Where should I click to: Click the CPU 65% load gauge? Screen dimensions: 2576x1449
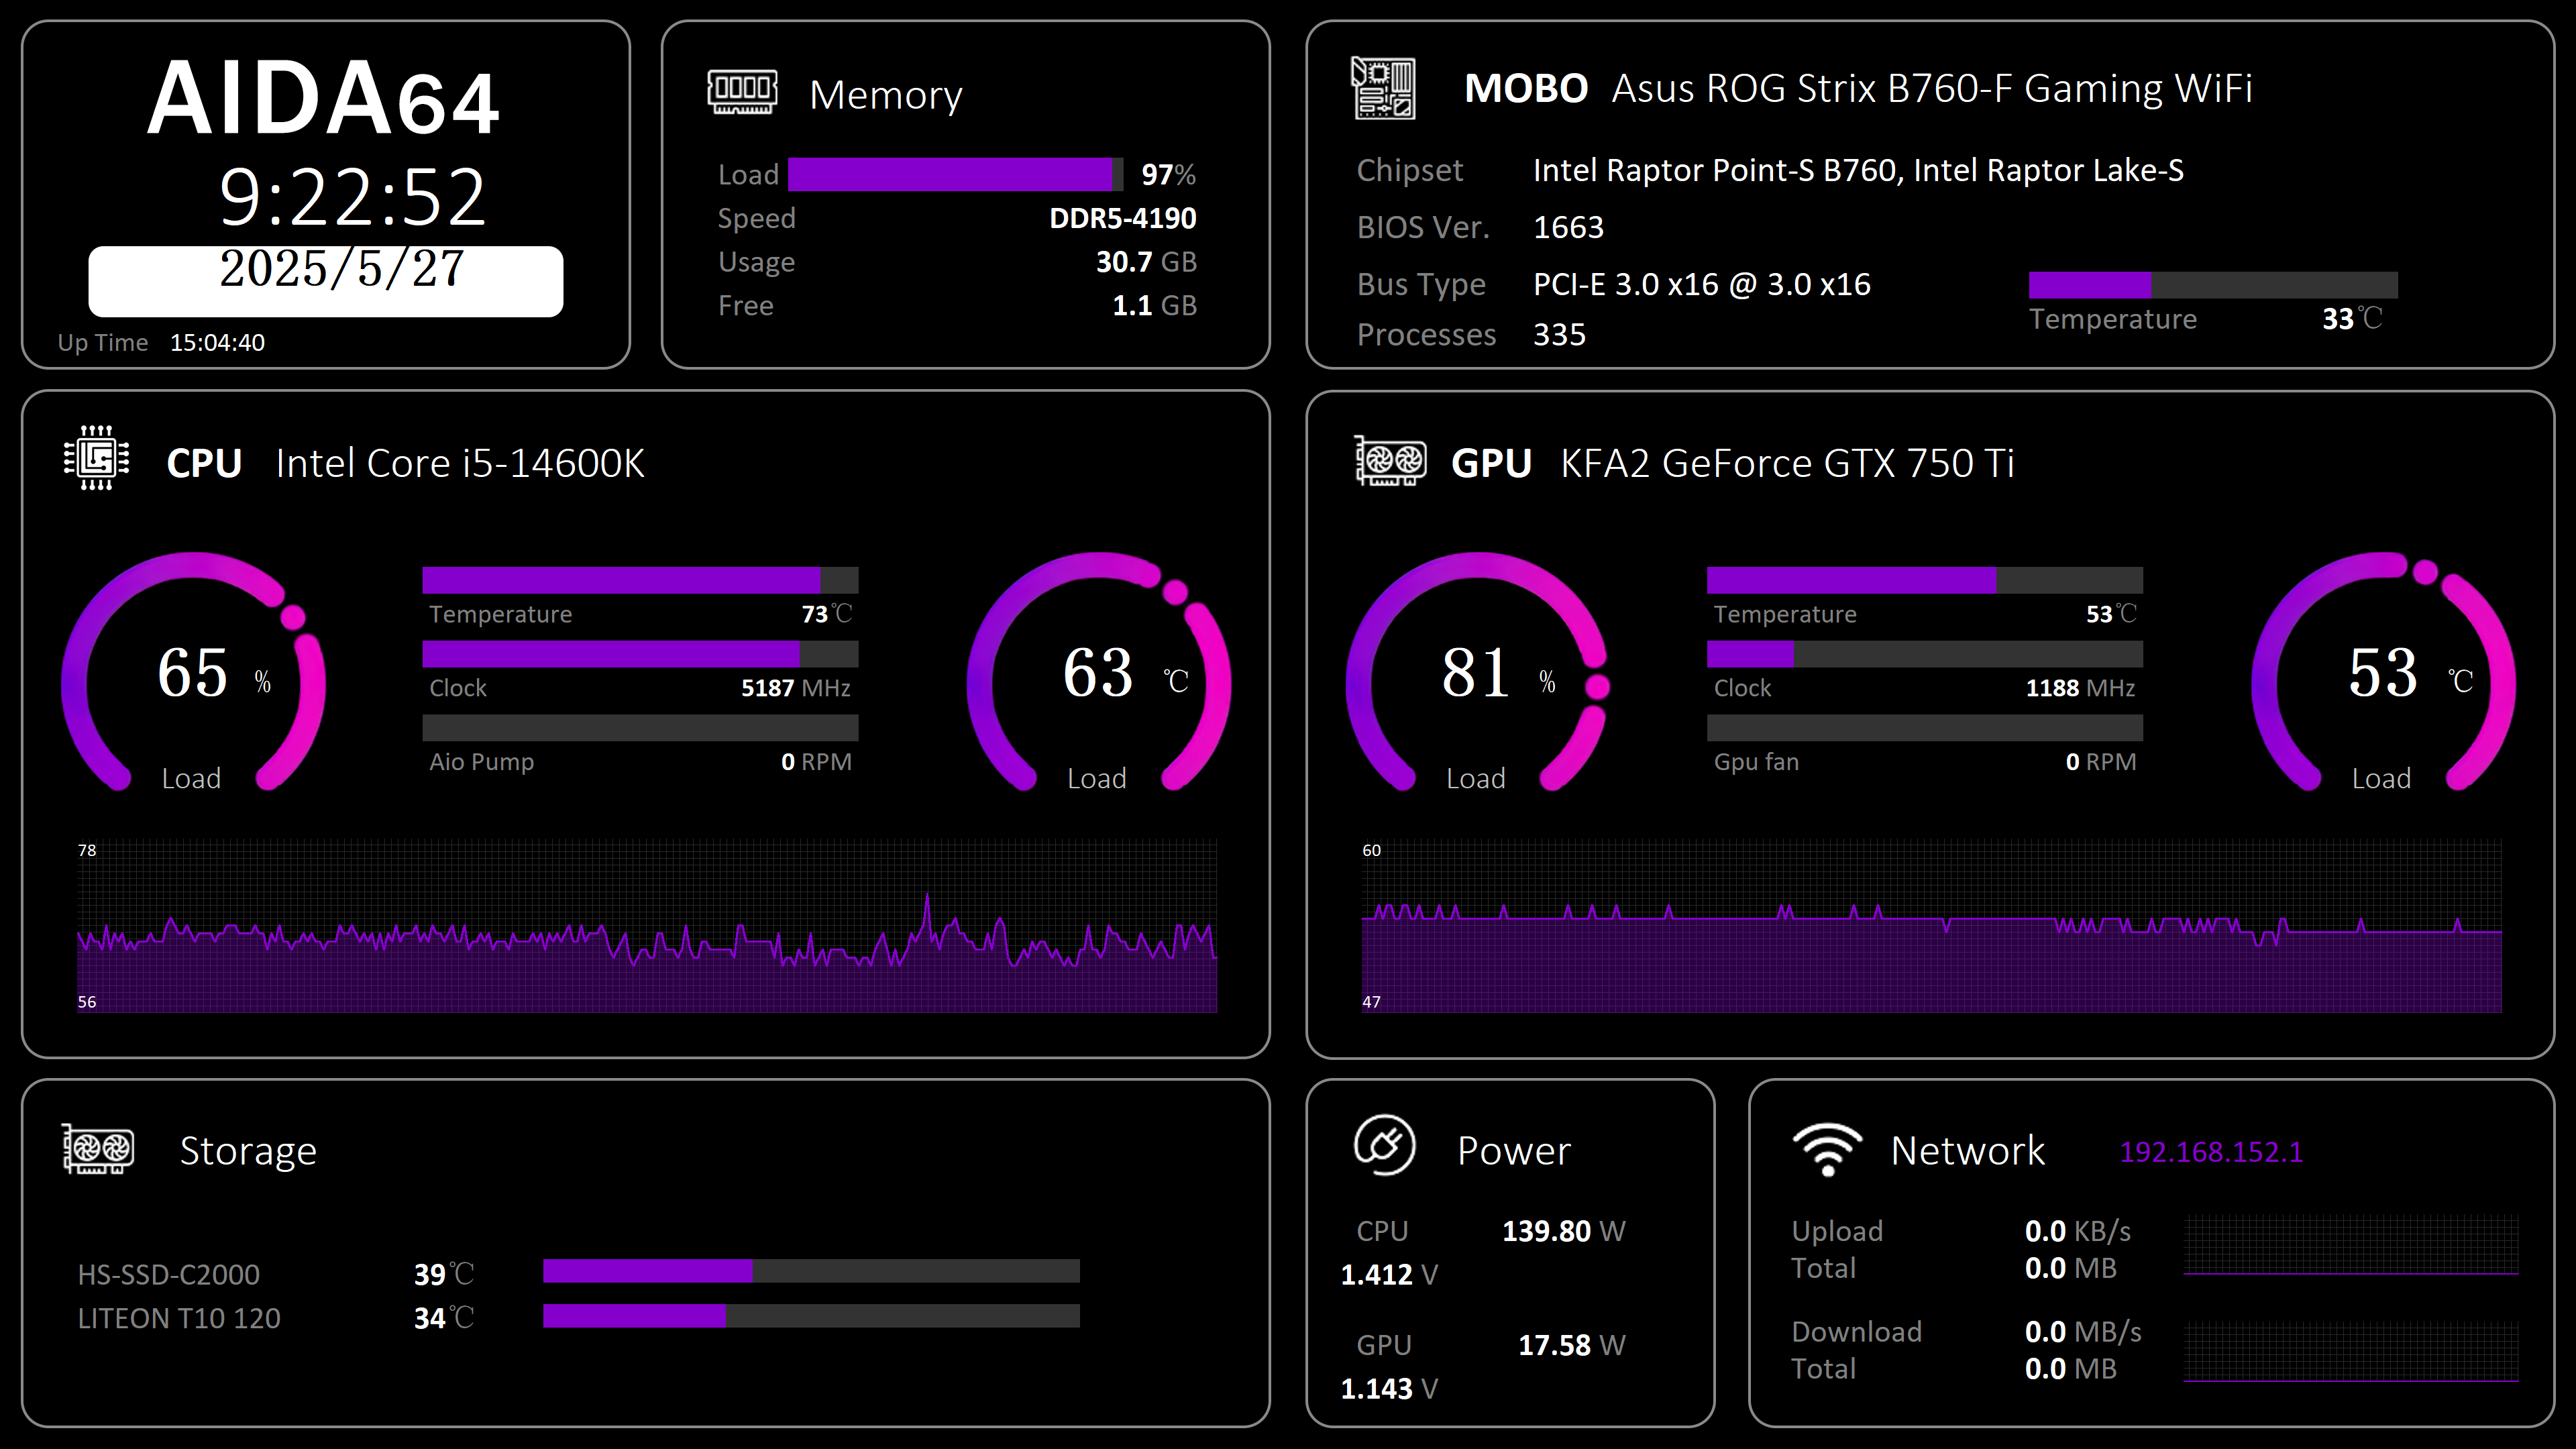tap(194, 672)
